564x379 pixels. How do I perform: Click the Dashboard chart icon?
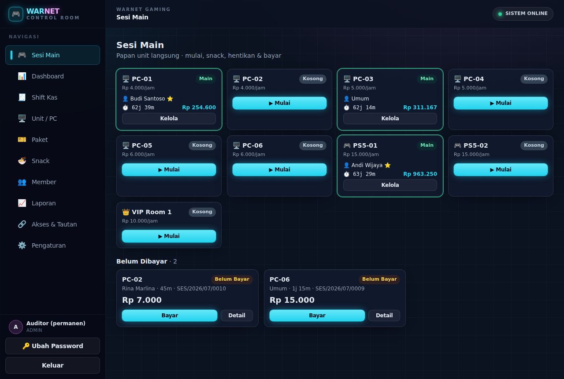coord(22,76)
